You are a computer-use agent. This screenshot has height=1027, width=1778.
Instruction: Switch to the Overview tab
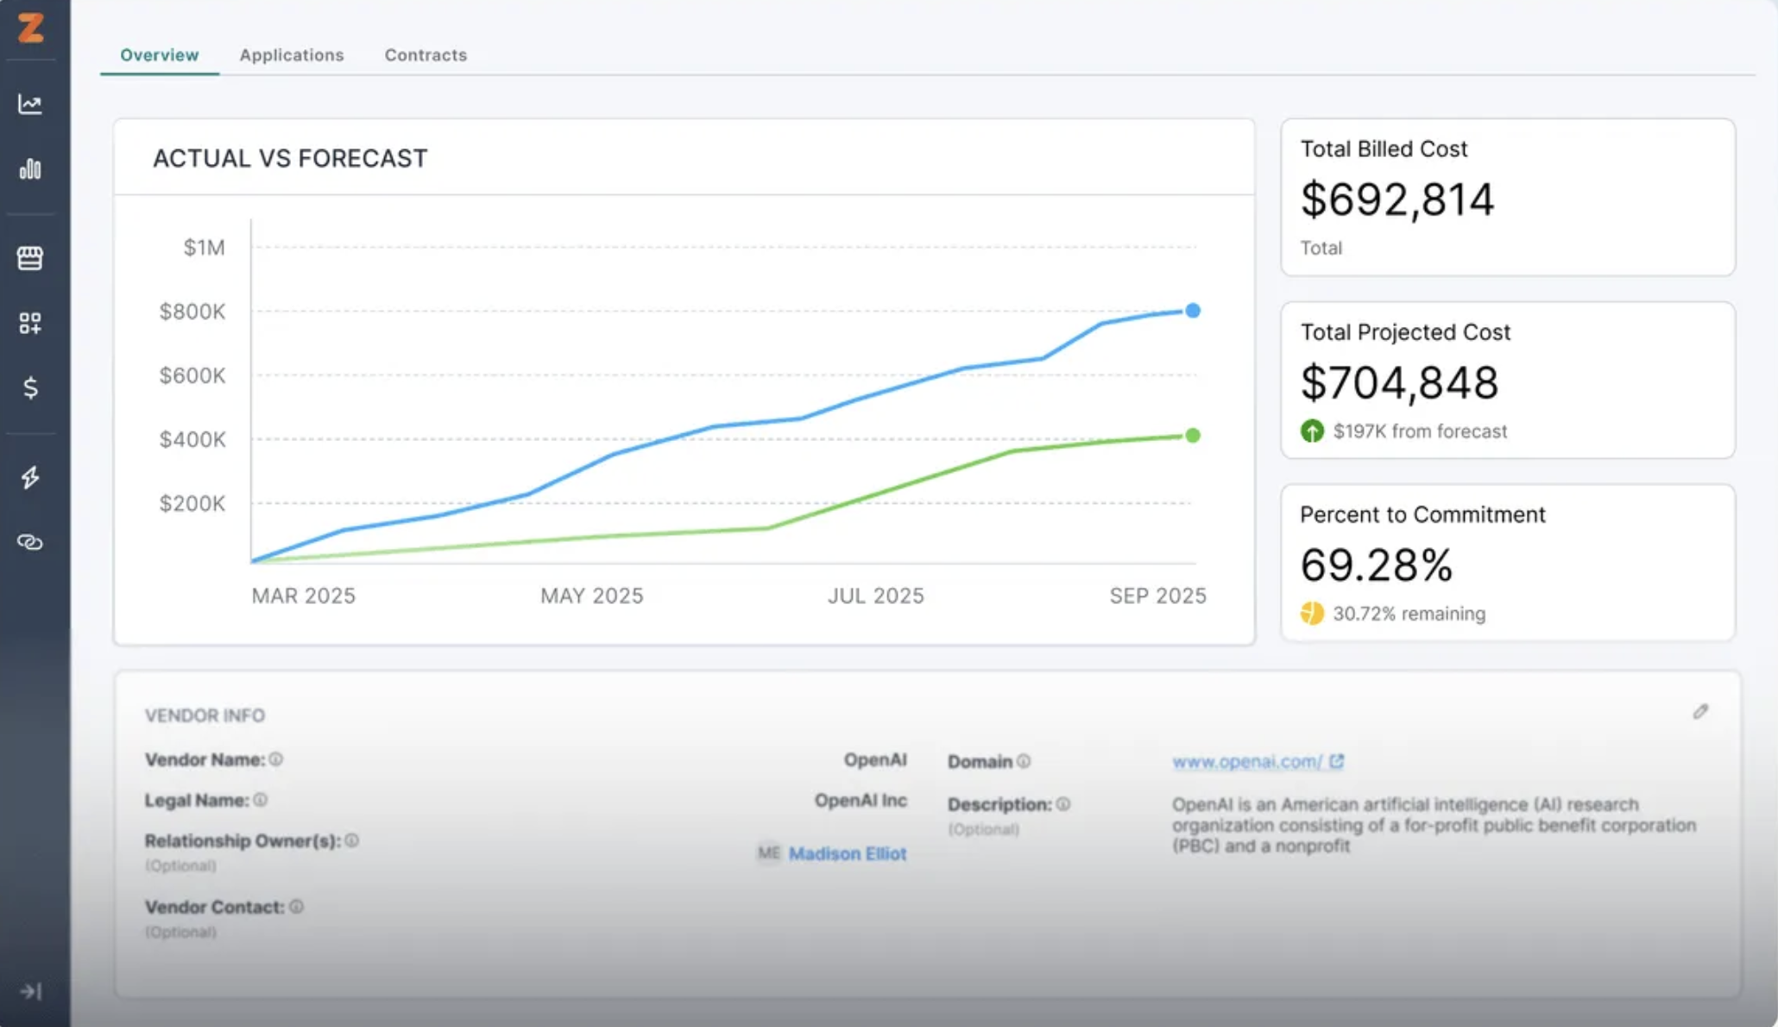point(160,55)
